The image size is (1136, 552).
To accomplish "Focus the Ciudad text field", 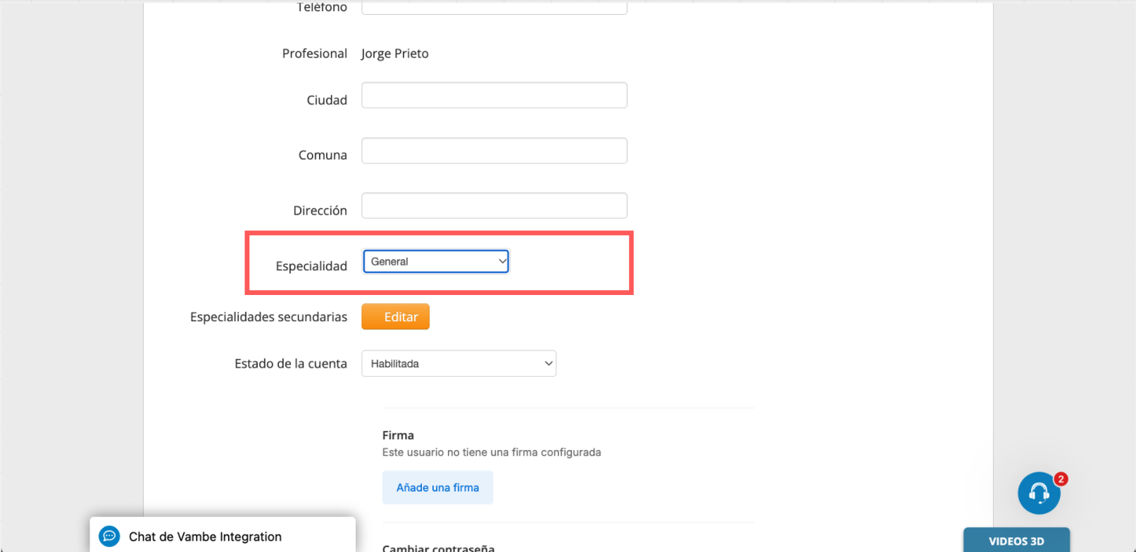I will click(494, 95).
